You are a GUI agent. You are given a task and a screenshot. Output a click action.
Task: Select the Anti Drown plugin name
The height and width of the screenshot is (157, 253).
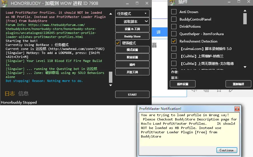(x=189, y=12)
